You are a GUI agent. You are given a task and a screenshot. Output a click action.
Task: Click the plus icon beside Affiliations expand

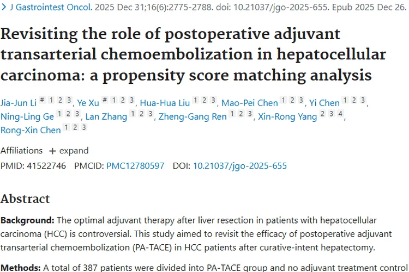(52, 151)
